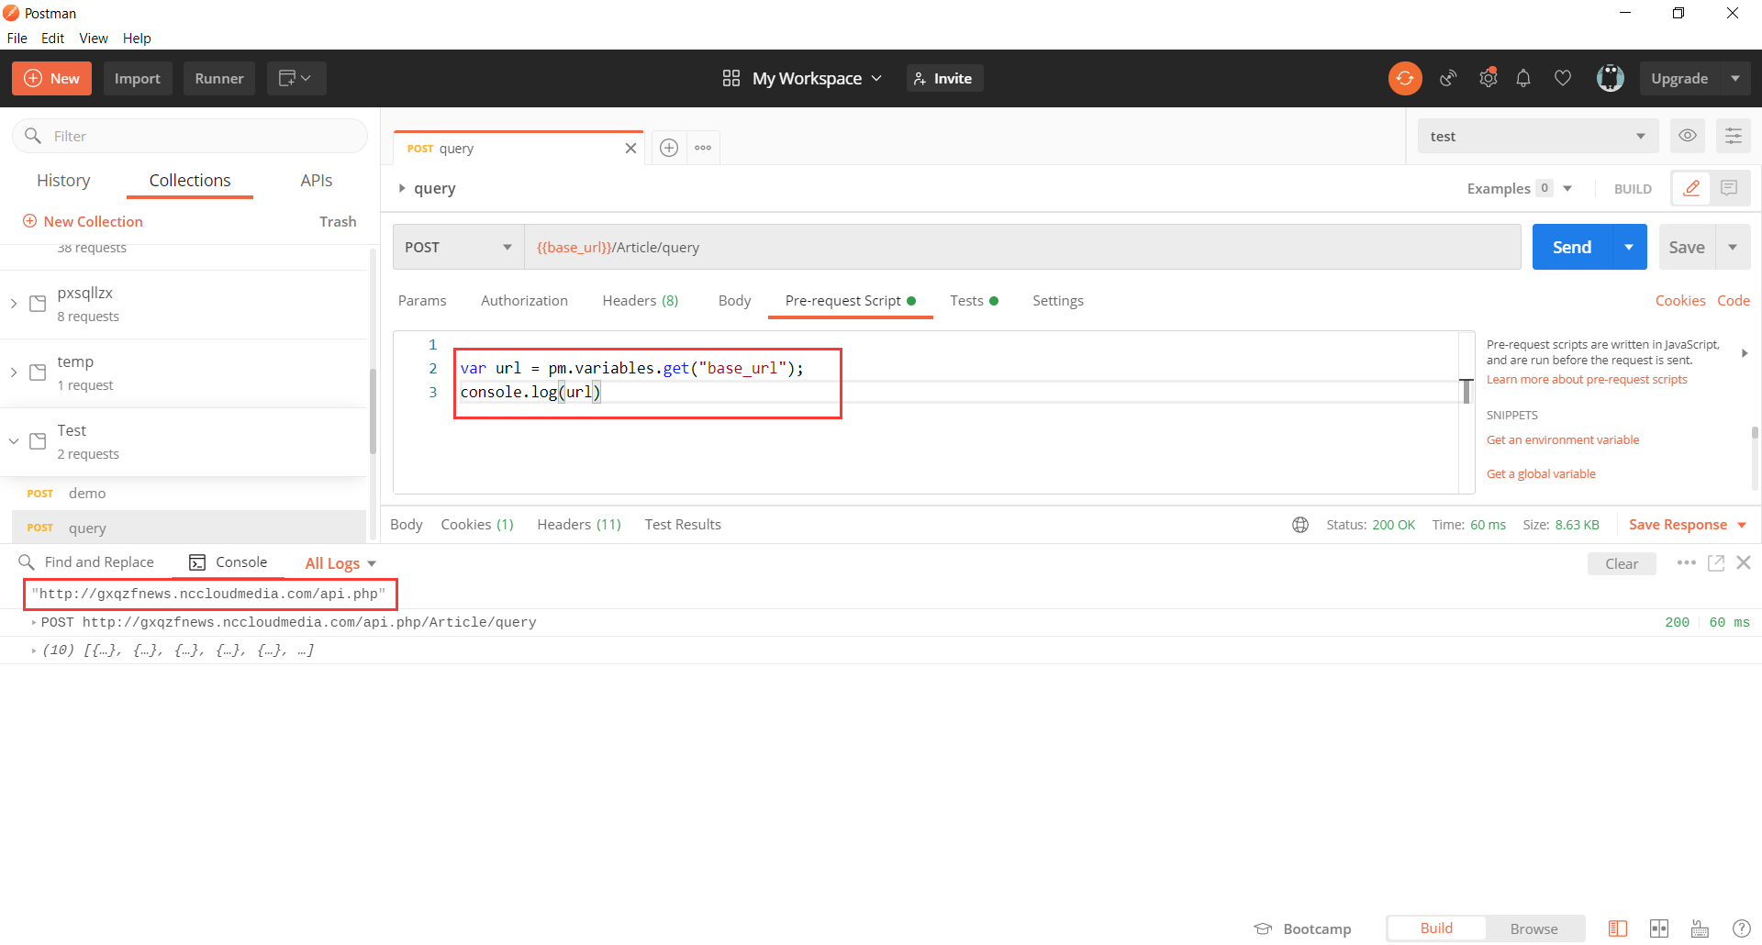The image size is (1762, 945).
Task: Pop out the console panel
Action: [x=1716, y=562]
